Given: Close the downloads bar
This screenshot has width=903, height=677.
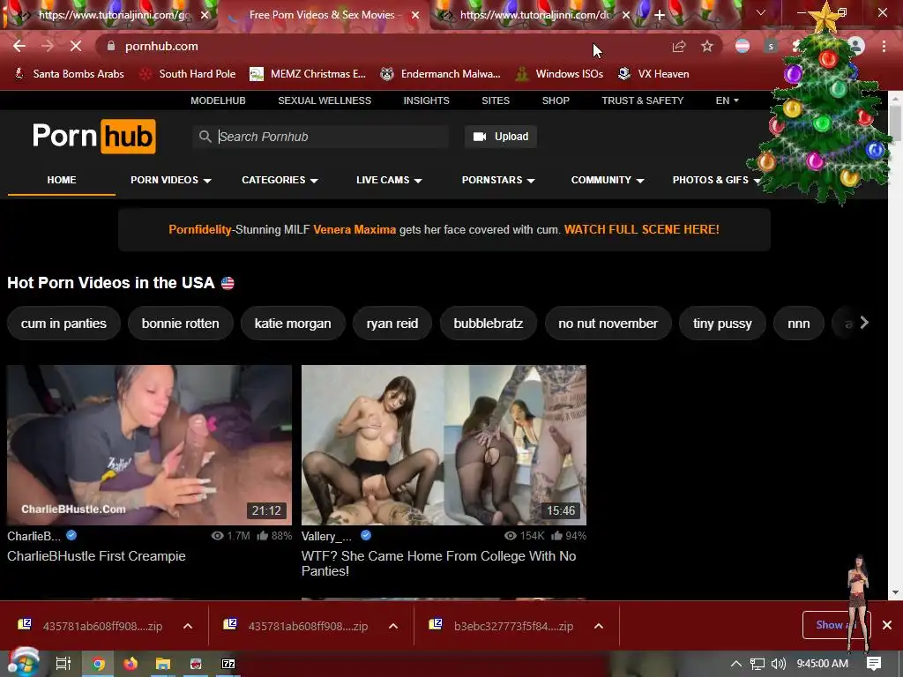Looking at the screenshot, I should 887,625.
